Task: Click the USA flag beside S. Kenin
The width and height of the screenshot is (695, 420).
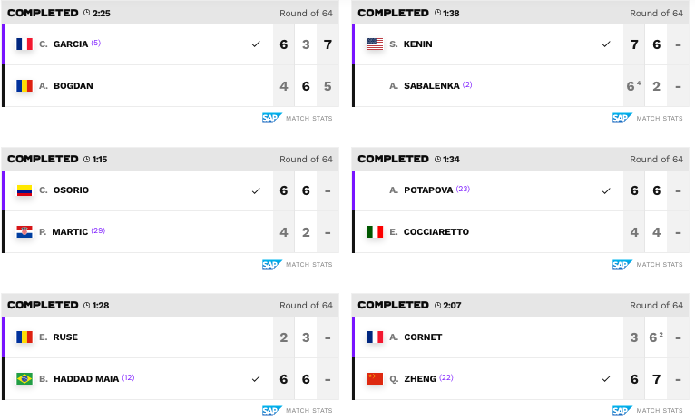Action: pyautogui.click(x=375, y=44)
